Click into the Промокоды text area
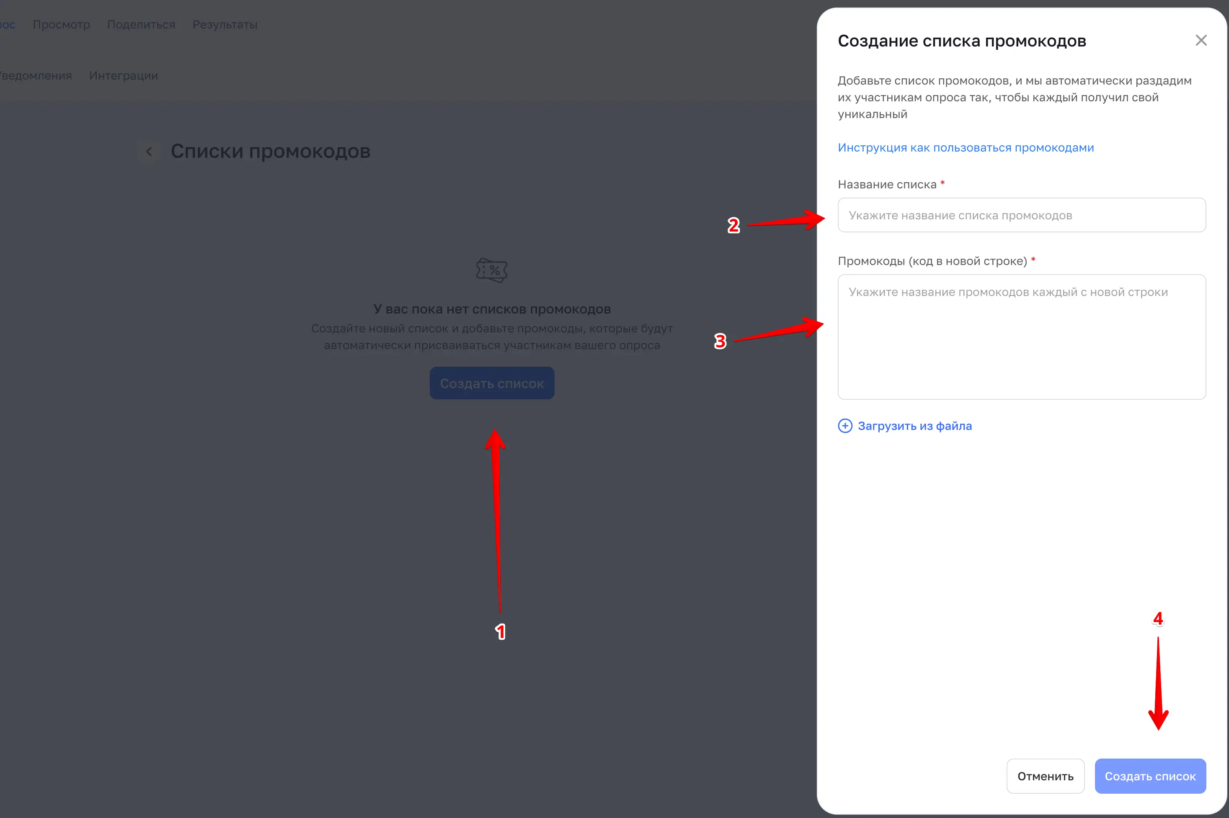The height and width of the screenshot is (818, 1229). 1021,337
